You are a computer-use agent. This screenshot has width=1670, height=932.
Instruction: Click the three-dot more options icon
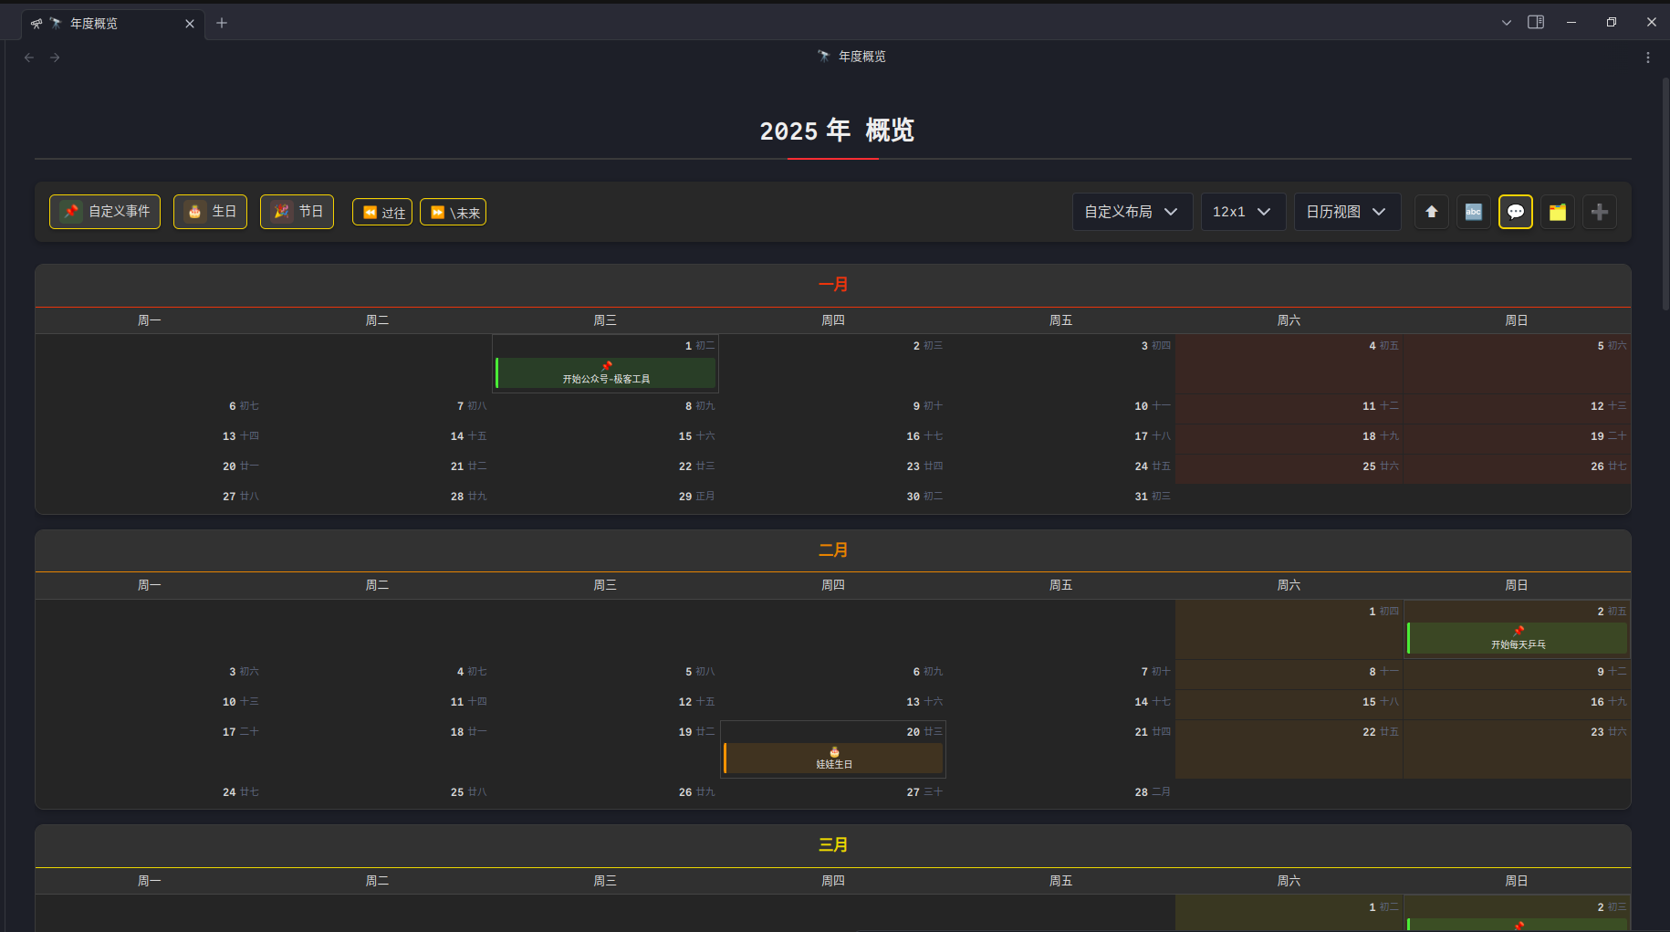[x=1647, y=58]
